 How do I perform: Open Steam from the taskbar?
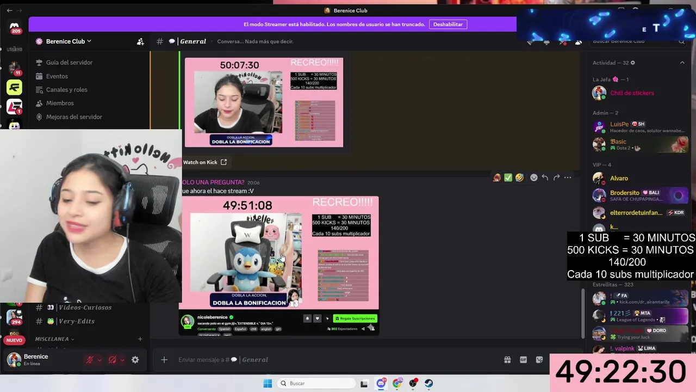coord(429,383)
